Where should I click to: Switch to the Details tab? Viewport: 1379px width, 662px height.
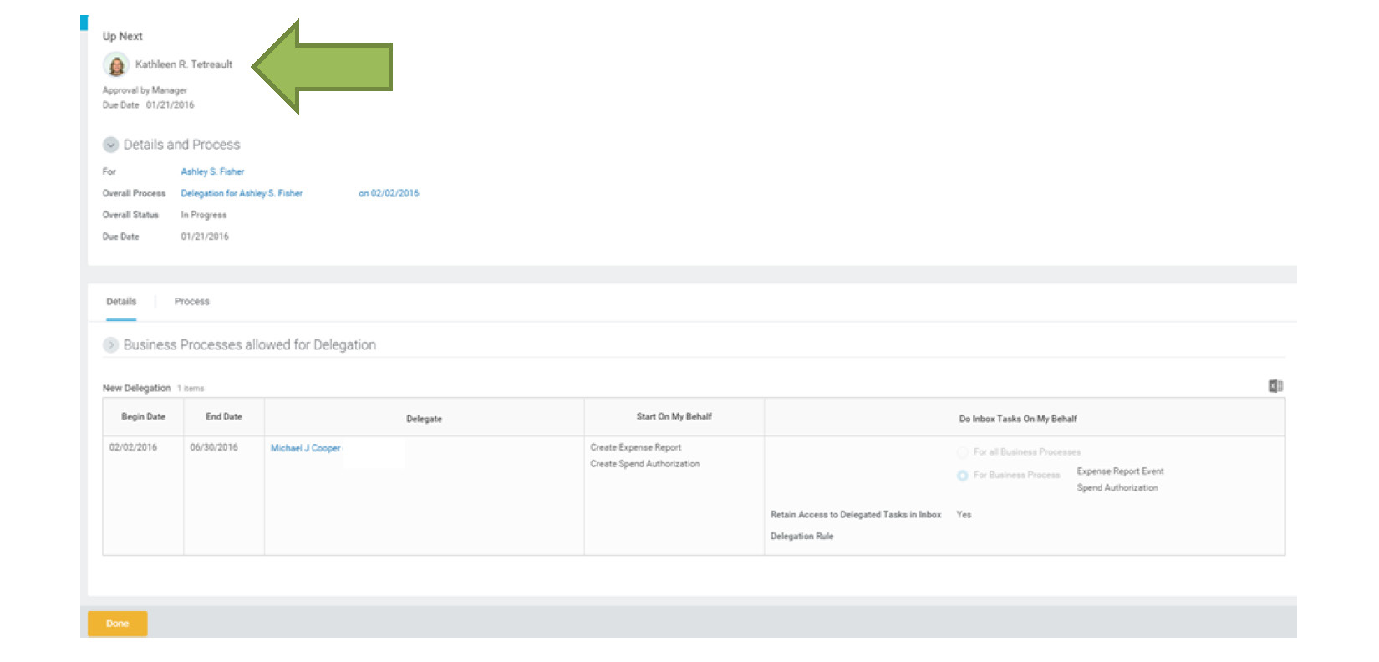pos(121,302)
